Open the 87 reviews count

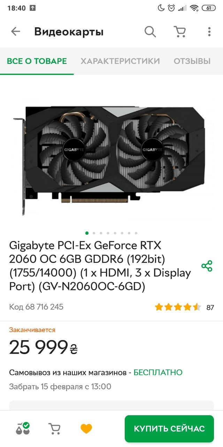pyautogui.click(x=210, y=308)
